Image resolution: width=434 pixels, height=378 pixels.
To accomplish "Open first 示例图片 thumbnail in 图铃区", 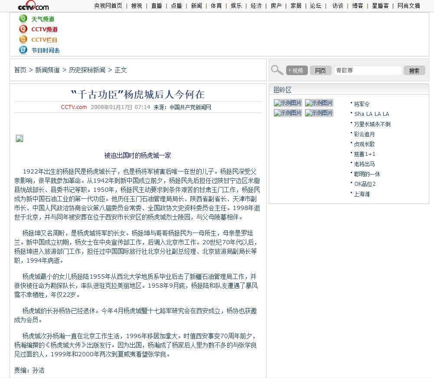I will click(x=288, y=103).
